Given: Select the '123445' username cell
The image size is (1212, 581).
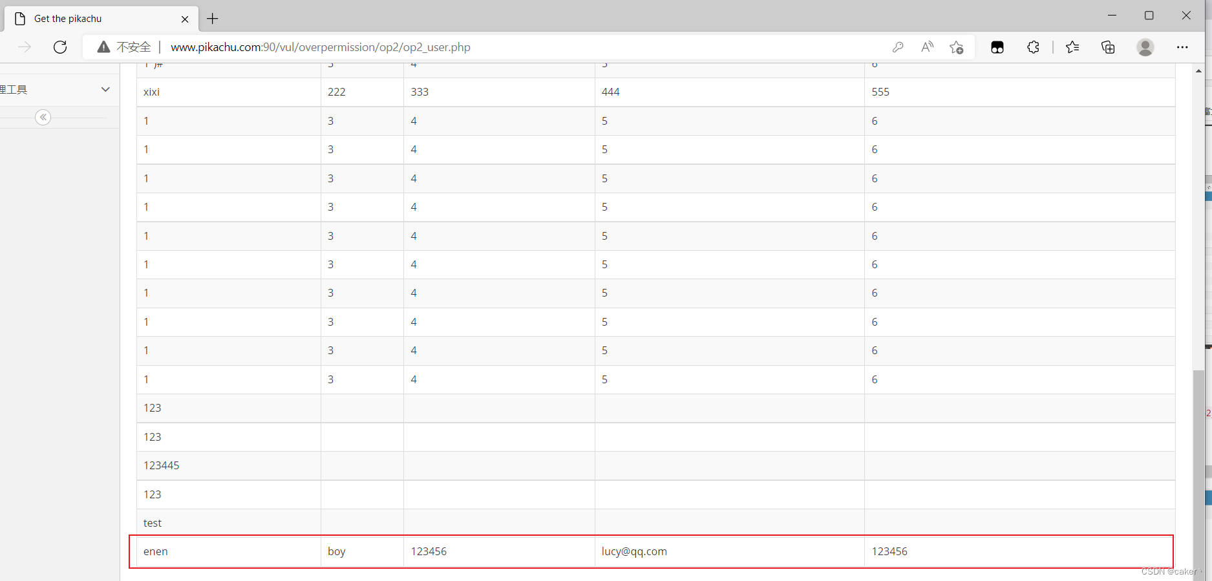Looking at the screenshot, I should click(229, 465).
